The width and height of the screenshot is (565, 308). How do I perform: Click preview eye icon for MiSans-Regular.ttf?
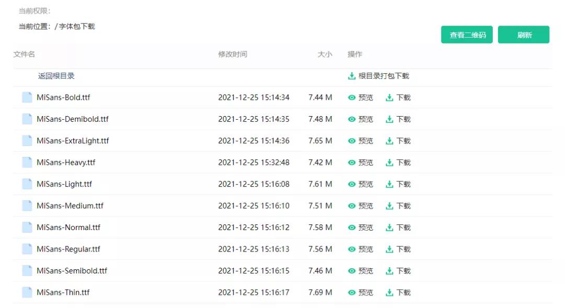point(352,249)
